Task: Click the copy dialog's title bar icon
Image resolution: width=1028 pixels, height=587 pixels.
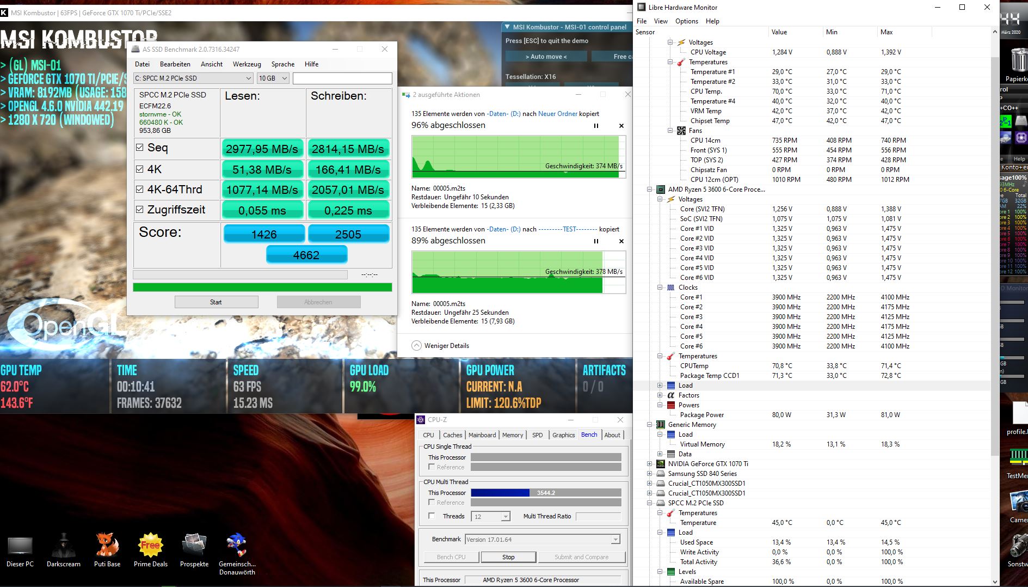Action: click(406, 95)
